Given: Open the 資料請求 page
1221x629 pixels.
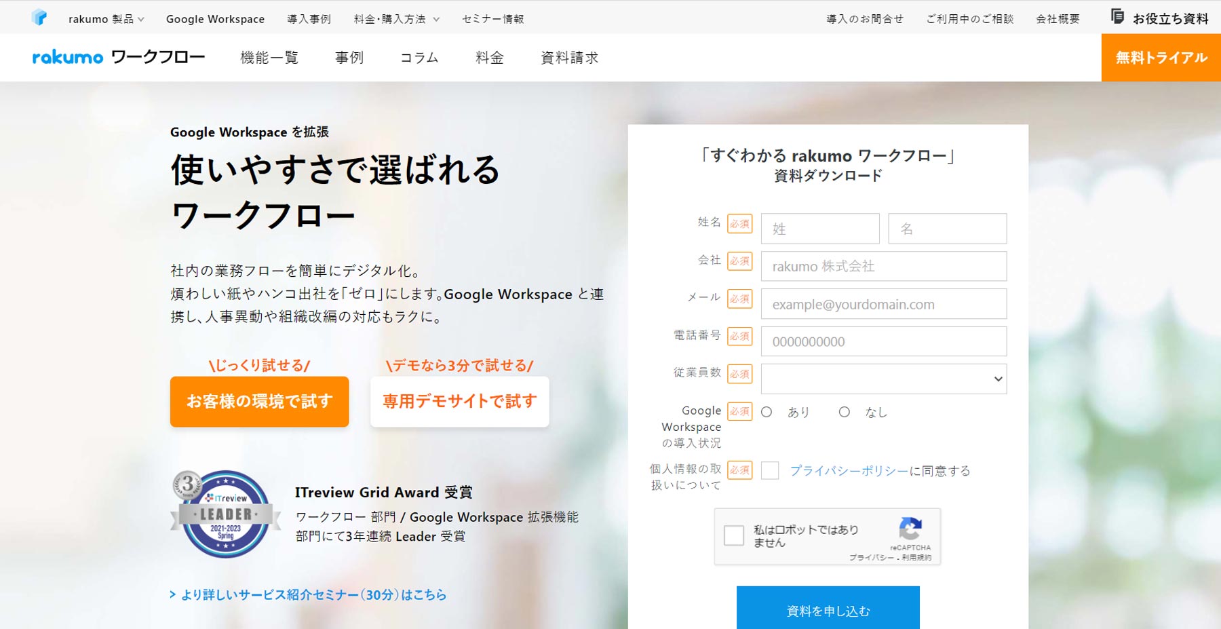Looking at the screenshot, I should click(570, 58).
